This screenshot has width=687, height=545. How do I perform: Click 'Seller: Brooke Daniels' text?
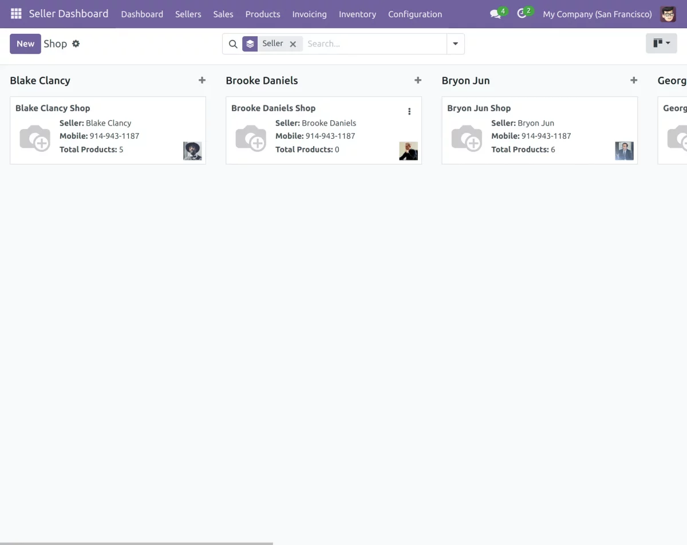(x=316, y=123)
